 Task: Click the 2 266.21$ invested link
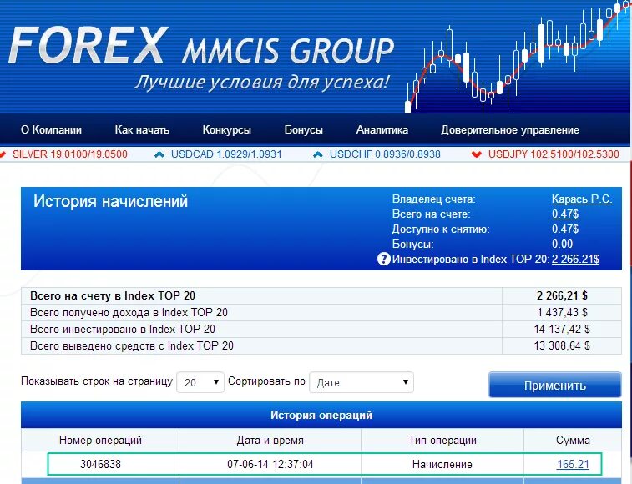(x=575, y=259)
